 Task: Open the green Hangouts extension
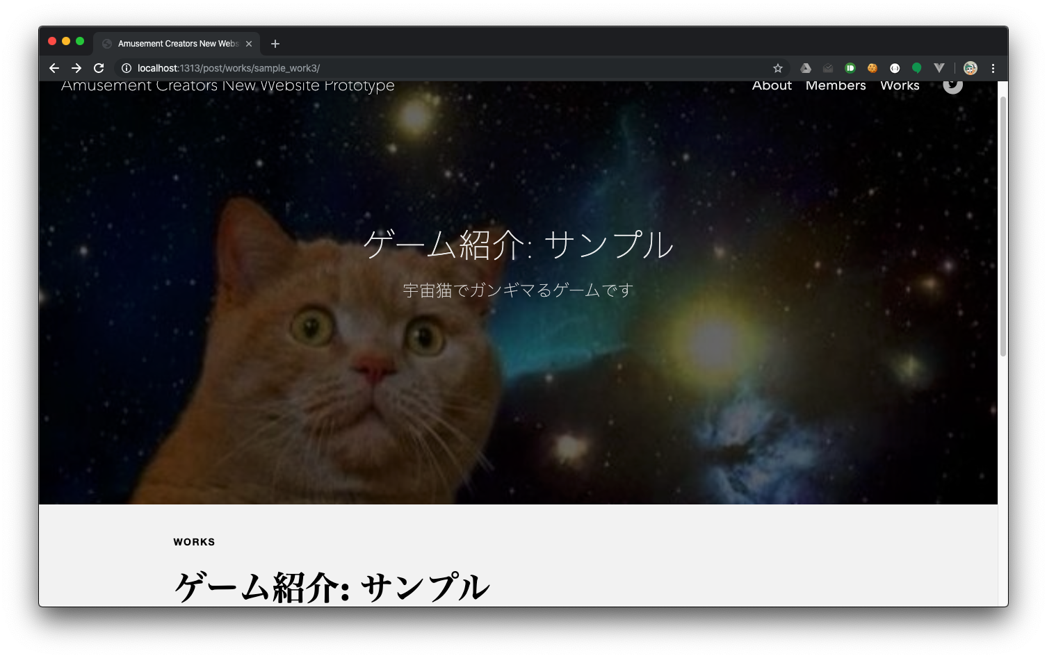point(917,68)
